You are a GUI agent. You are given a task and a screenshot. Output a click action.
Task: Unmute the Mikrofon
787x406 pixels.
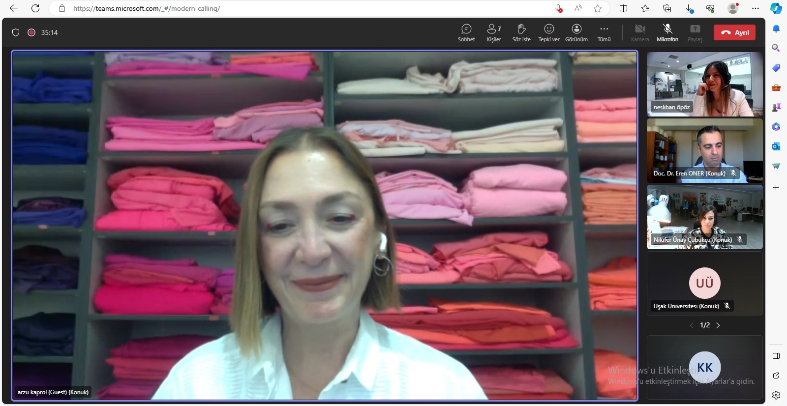click(x=667, y=32)
